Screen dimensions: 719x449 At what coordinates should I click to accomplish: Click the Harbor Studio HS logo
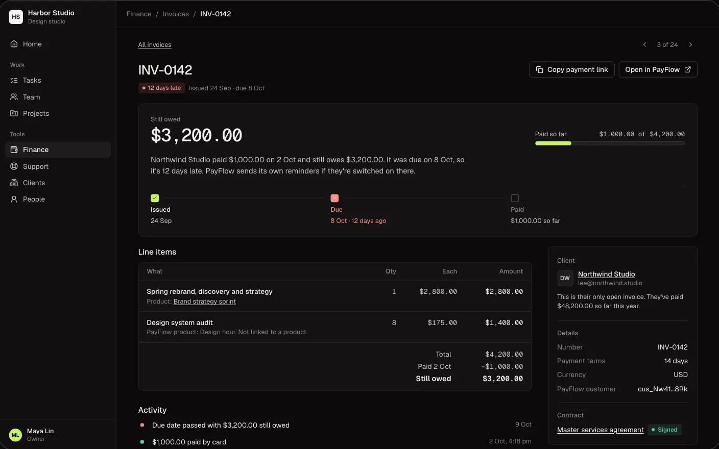click(16, 17)
